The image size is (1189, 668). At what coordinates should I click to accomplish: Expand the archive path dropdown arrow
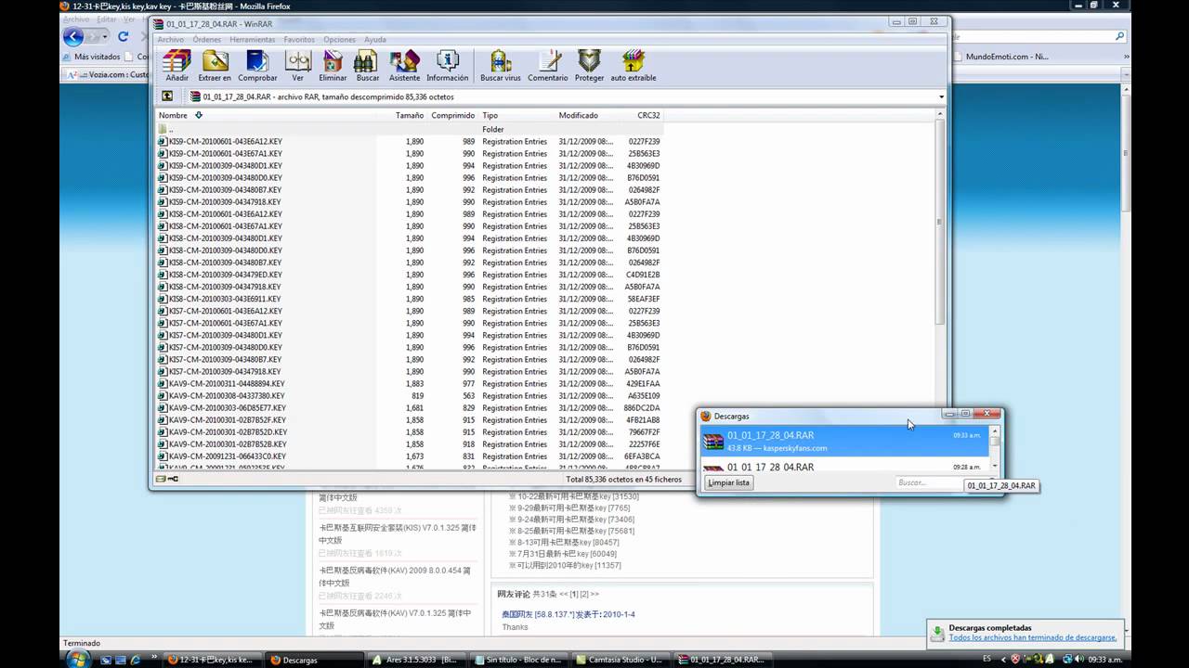tap(941, 96)
